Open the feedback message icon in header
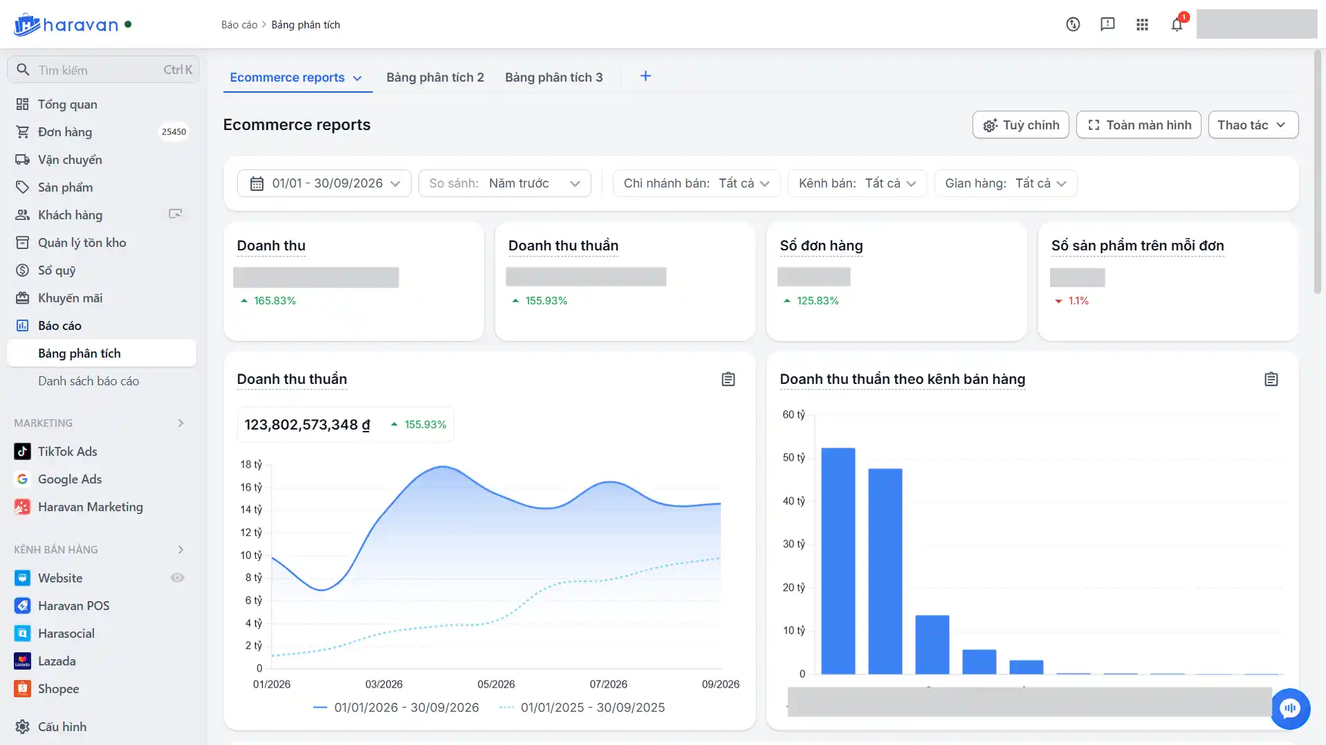Image resolution: width=1326 pixels, height=745 pixels. tap(1107, 24)
